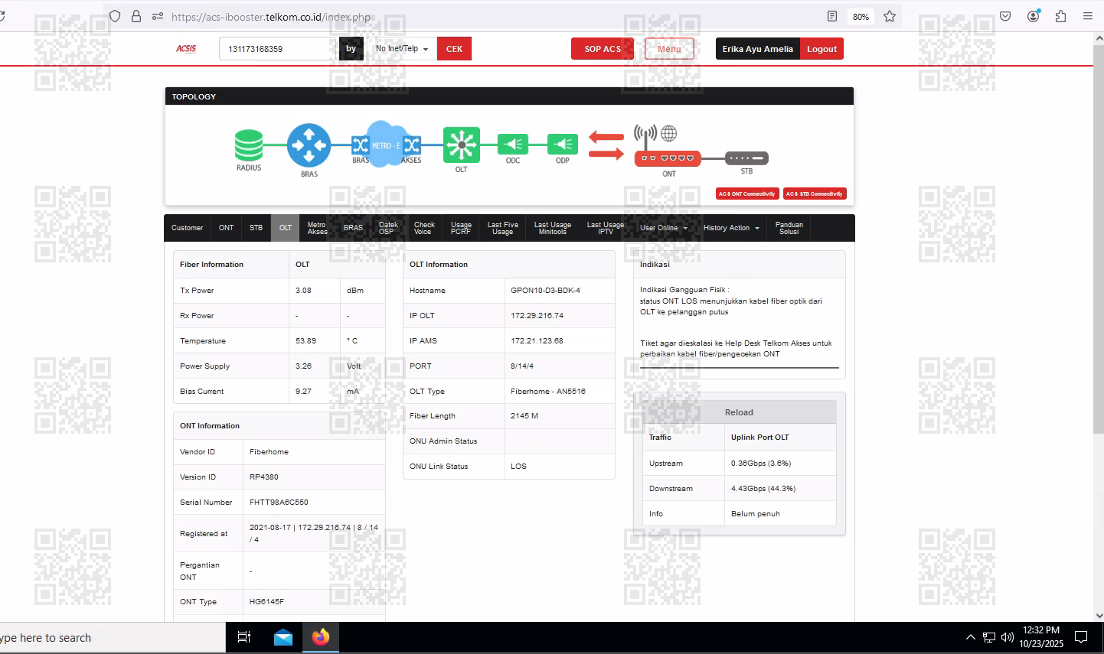Viewport: 1104px width, 654px height.
Task: Click the red double-arrow link icon
Action: [x=606, y=145]
